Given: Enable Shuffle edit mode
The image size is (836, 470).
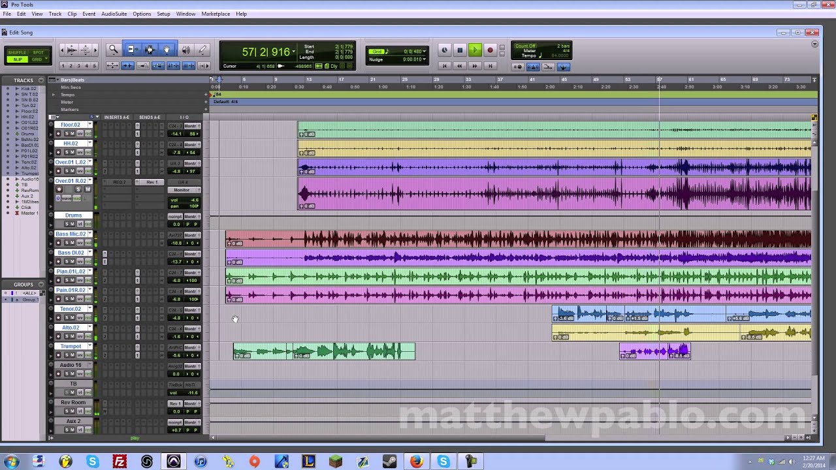Looking at the screenshot, I should pyautogui.click(x=18, y=52).
